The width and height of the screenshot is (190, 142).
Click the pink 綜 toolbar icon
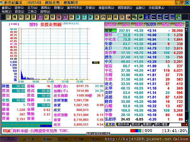pyautogui.click(x=65, y=17)
